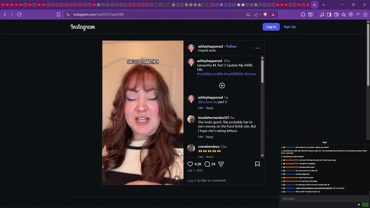The image size is (370, 208).
Task: Go back with the browser back arrow
Action: (5, 14)
